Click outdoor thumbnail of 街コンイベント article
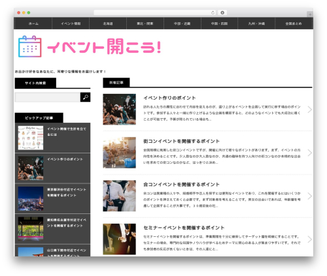The image size is (327, 276). (x=119, y=153)
